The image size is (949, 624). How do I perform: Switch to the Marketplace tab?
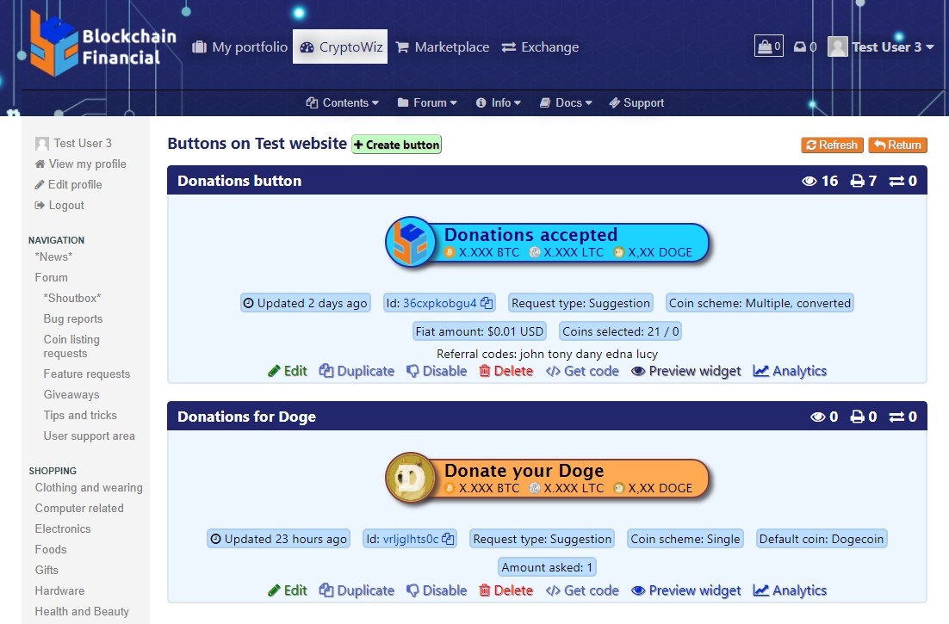click(442, 47)
